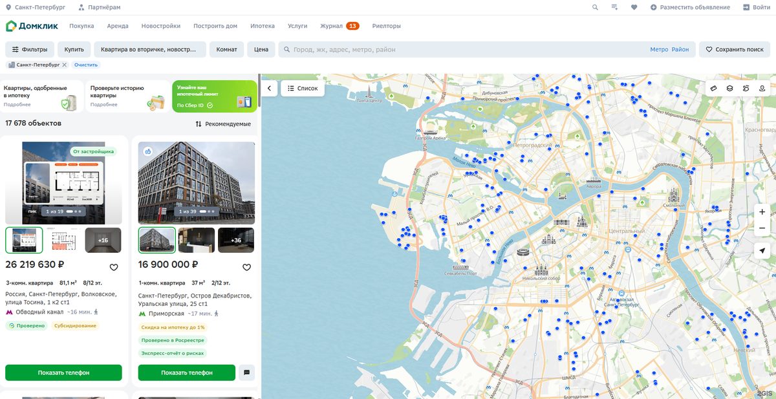The width and height of the screenshot is (776, 399).
Task: Open the +16 photos thumbnail
Action: click(103, 240)
